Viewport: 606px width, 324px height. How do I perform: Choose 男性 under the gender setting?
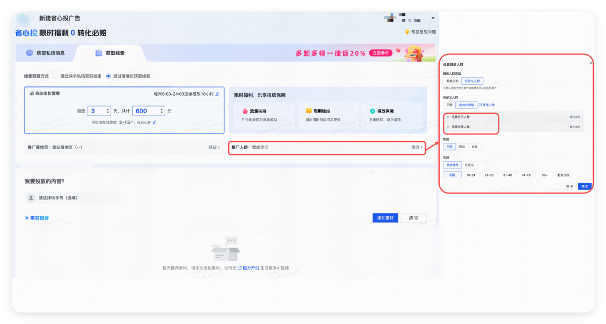(x=462, y=147)
